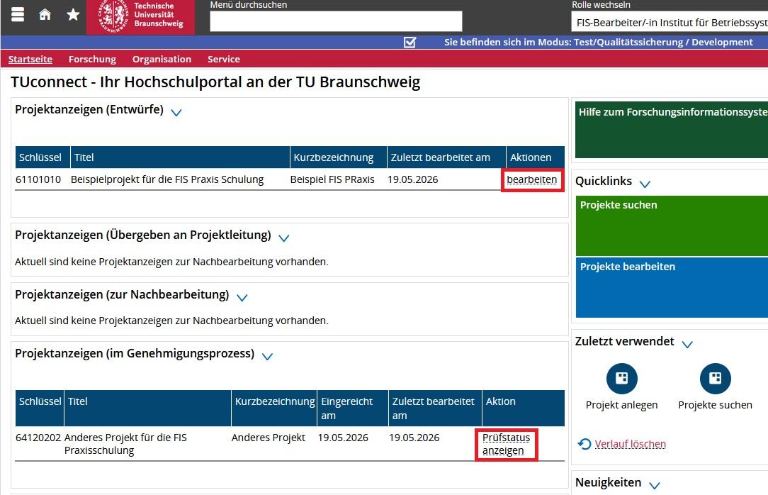Open the hamburger main menu
Viewport: 768px width, 495px height.
click(x=18, y=15)
